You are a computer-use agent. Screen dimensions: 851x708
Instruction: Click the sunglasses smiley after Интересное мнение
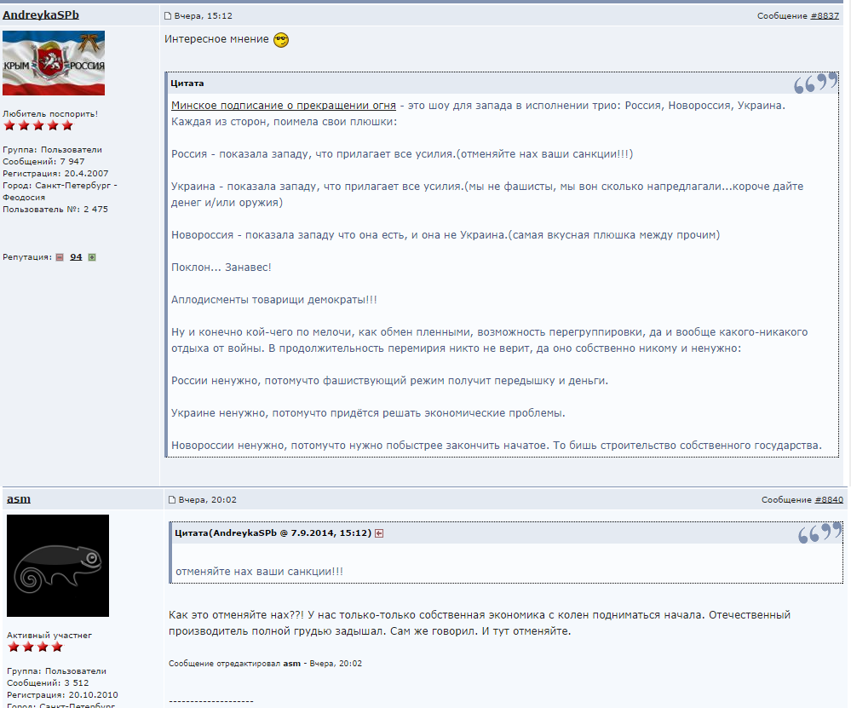pos(281,40)
